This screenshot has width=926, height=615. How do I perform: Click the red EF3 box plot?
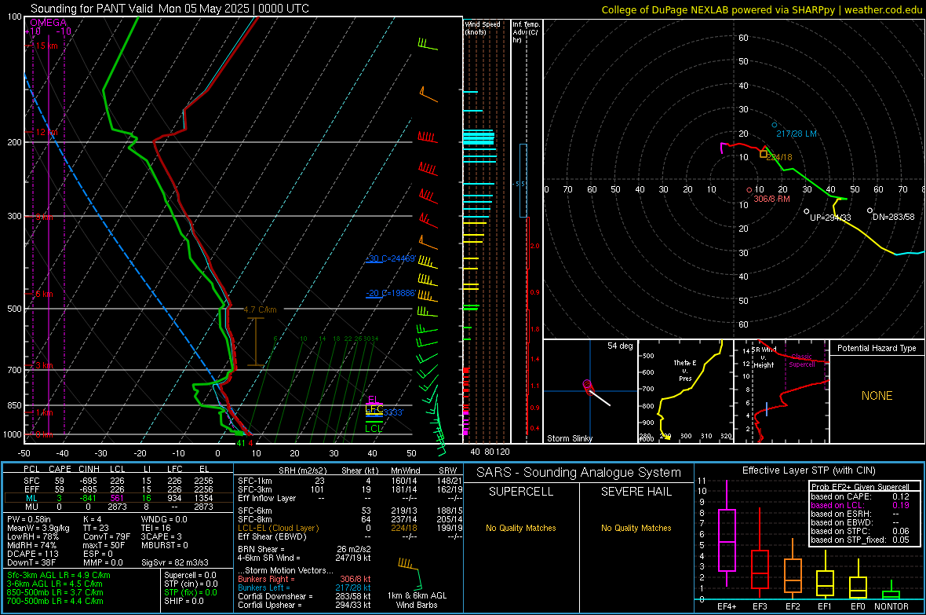coord(760,569)
